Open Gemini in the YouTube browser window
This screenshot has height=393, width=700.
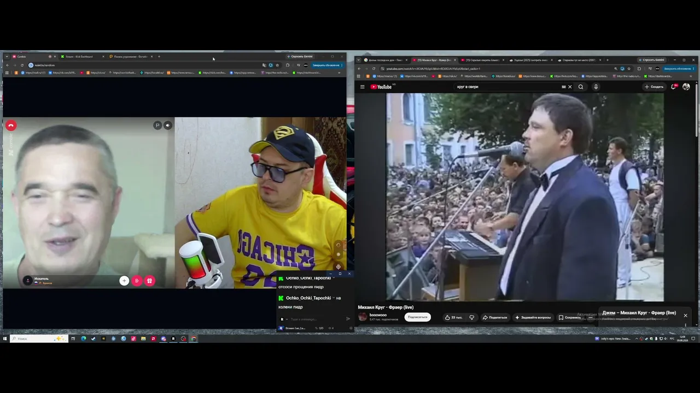click(x=653, y=60)
